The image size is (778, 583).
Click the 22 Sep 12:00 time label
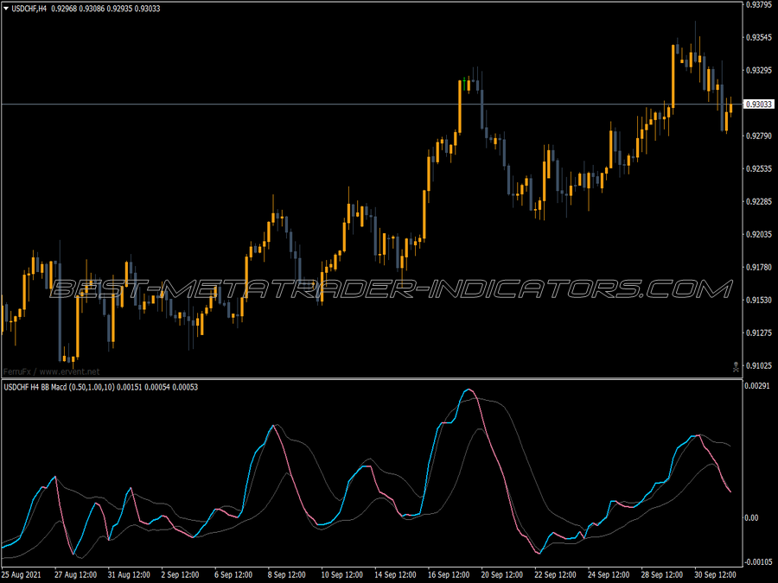(x=556, y=575)
